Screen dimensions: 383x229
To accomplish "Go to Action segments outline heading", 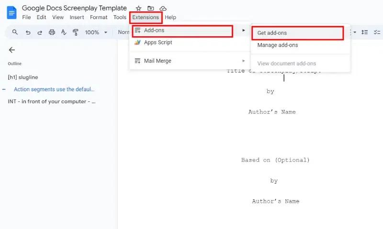I will 54,89.
